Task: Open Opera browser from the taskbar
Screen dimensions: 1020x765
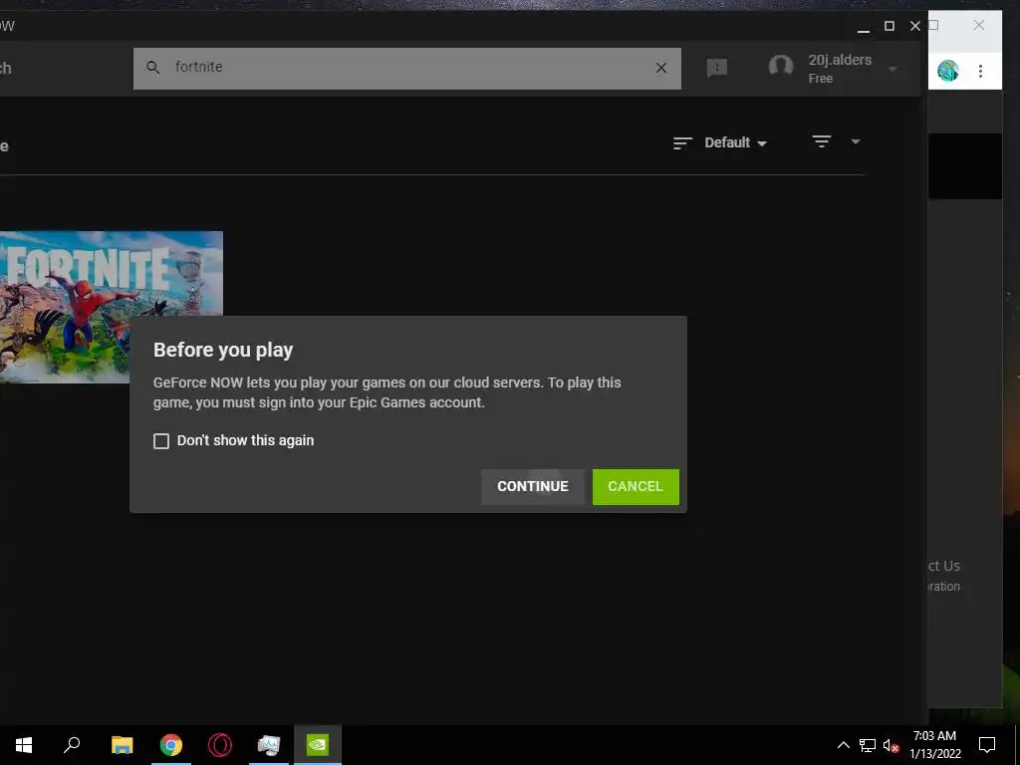Action: pyautogui.click(x=220, y=745)
